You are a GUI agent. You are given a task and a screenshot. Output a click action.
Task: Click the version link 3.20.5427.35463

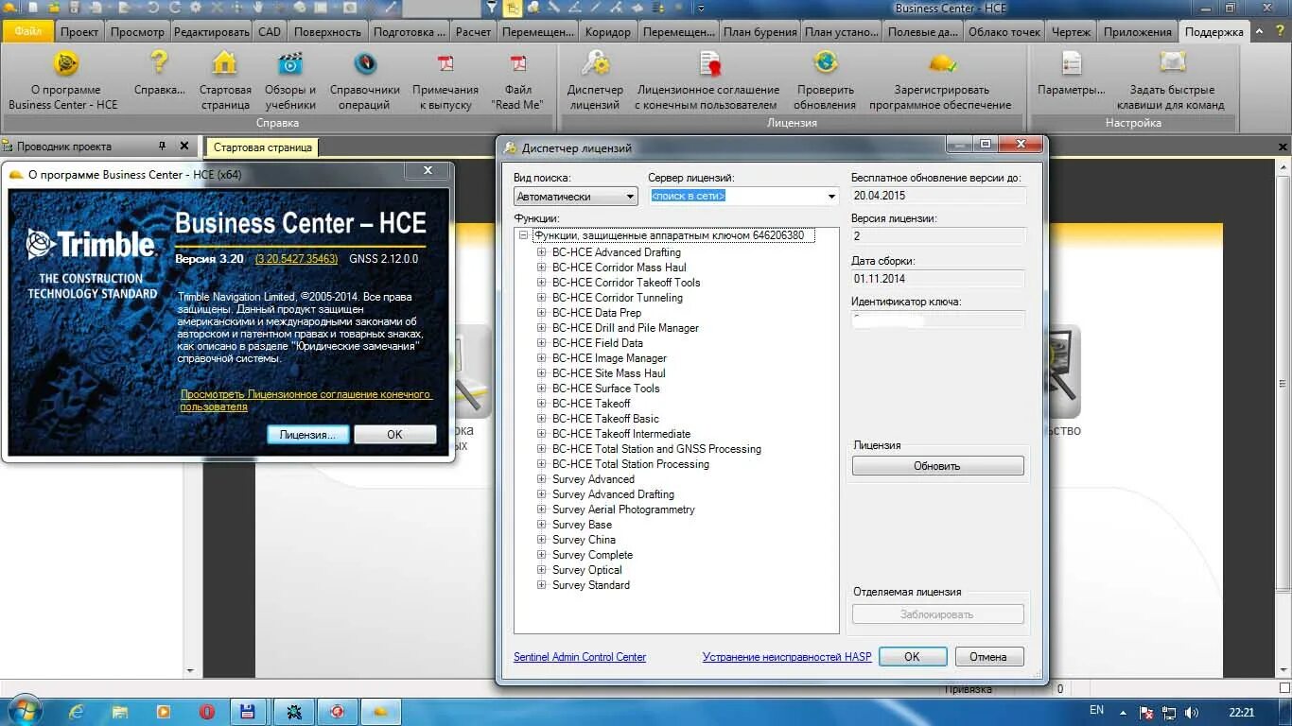coord(296,259)
